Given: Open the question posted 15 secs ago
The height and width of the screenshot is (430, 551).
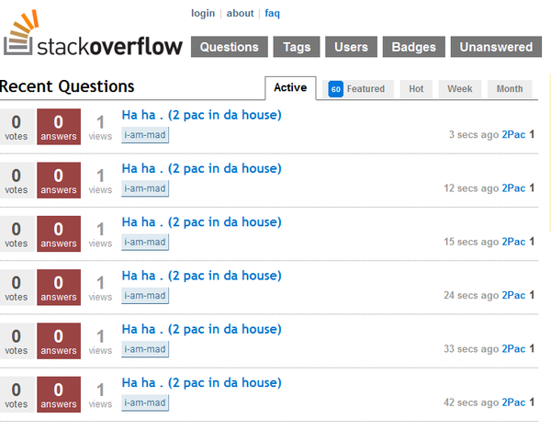Looking at the screenshot, I should [202, 222].
